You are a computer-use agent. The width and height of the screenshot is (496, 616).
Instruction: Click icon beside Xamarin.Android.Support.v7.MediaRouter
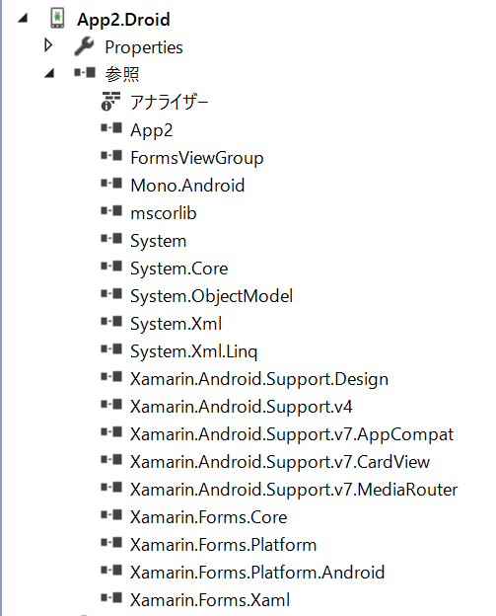111,487
